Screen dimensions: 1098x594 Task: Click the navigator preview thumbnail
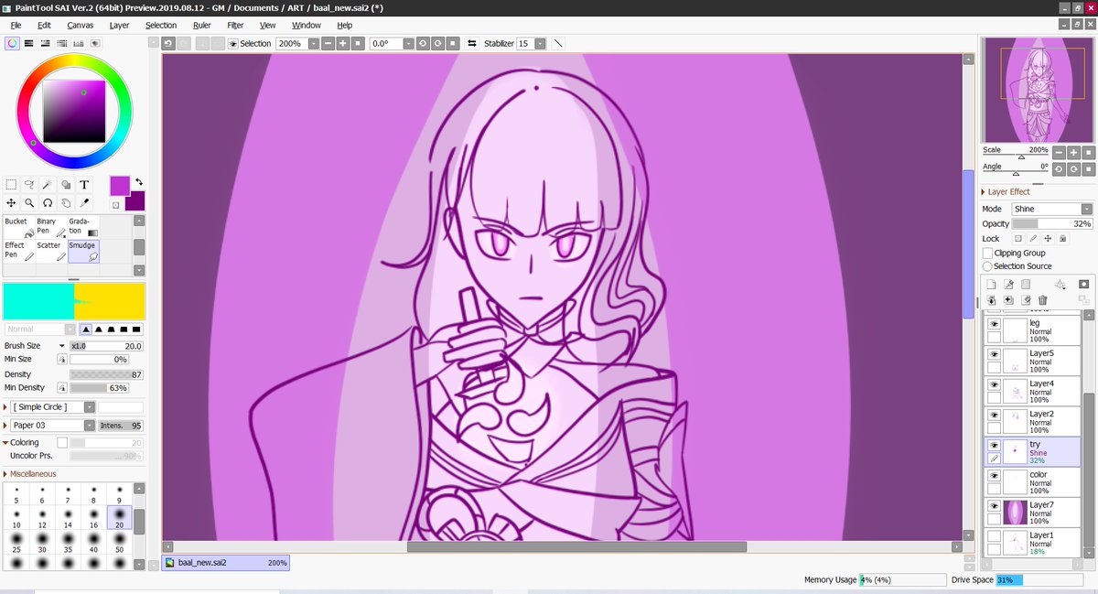[x=1036, y=90]
